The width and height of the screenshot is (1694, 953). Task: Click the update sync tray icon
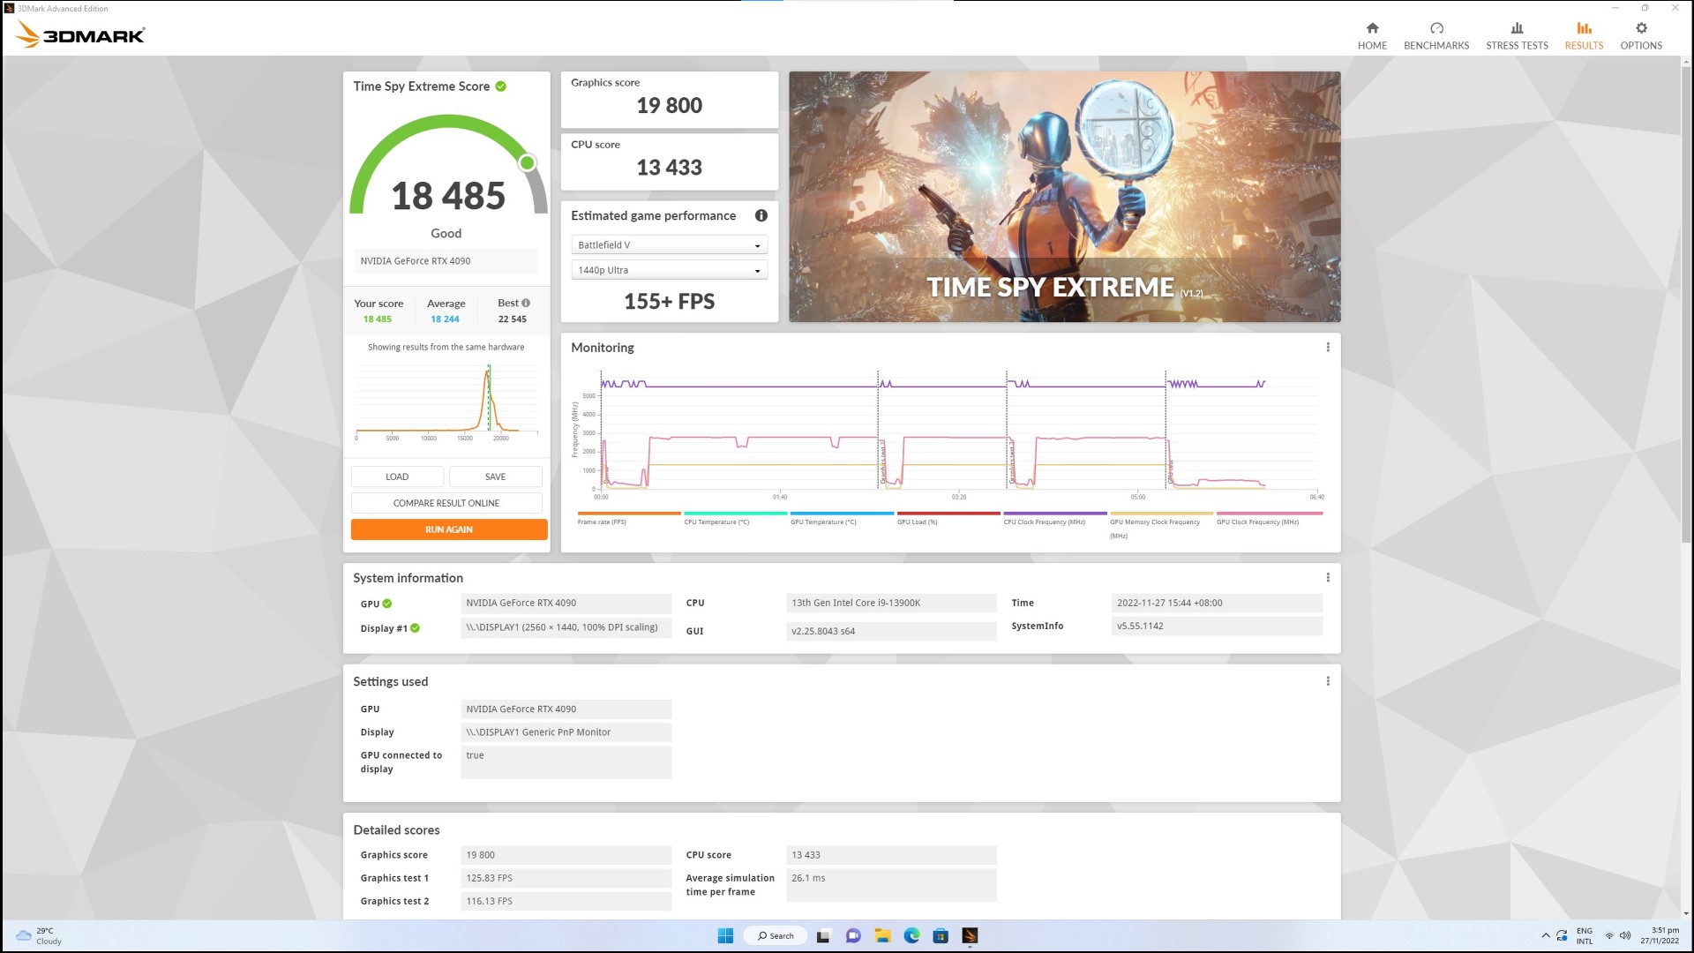1562,936
